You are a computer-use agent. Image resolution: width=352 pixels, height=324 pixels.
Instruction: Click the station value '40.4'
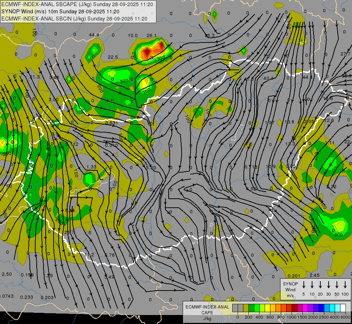(268, 78)
